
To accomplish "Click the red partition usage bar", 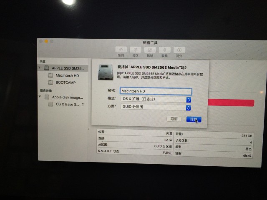I will (231, 103).
